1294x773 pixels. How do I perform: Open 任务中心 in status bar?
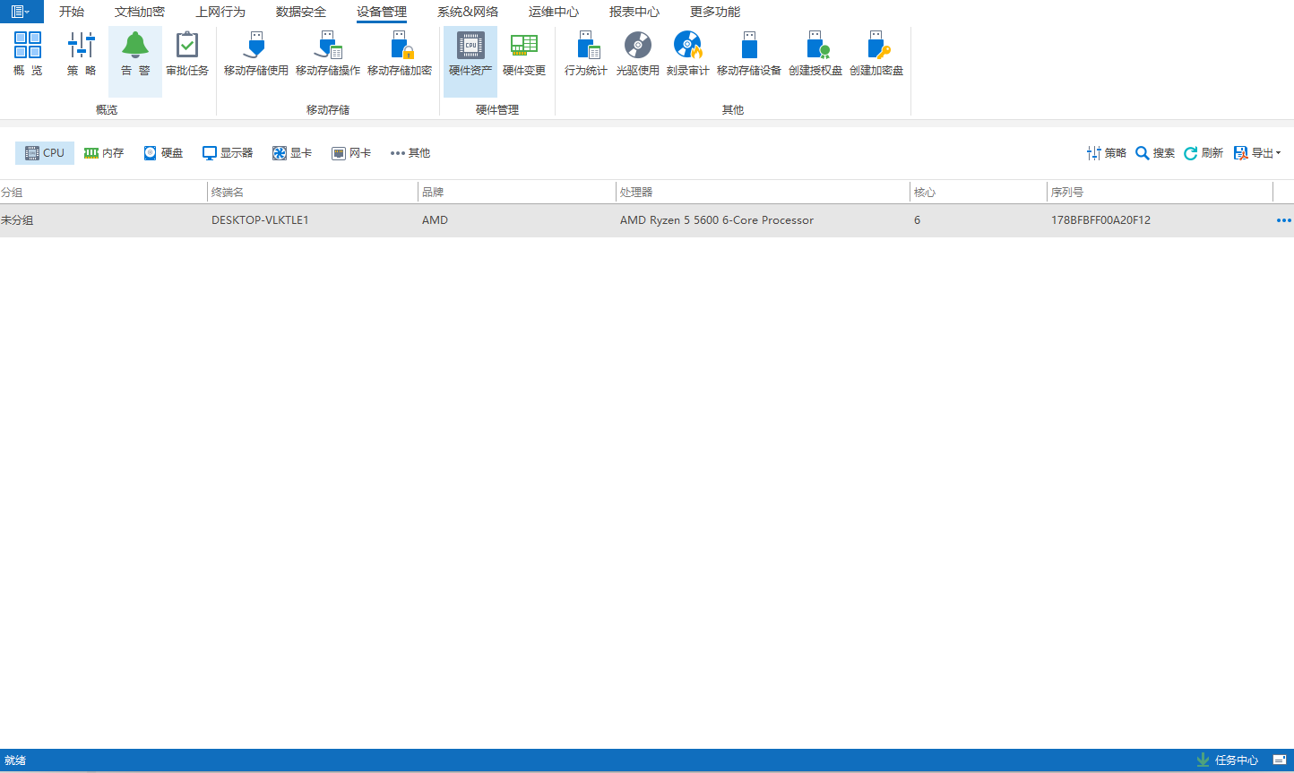[1228, 760]
